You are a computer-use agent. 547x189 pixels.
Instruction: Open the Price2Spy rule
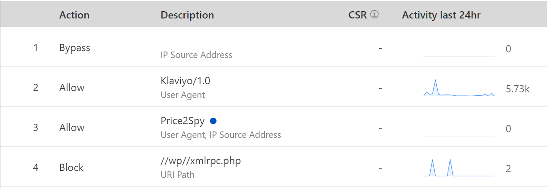(x=182, y=121)
